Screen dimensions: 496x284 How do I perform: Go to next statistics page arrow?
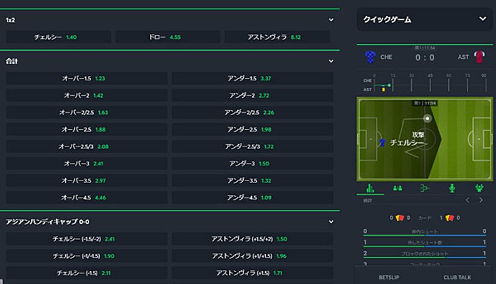click(481, 200)
